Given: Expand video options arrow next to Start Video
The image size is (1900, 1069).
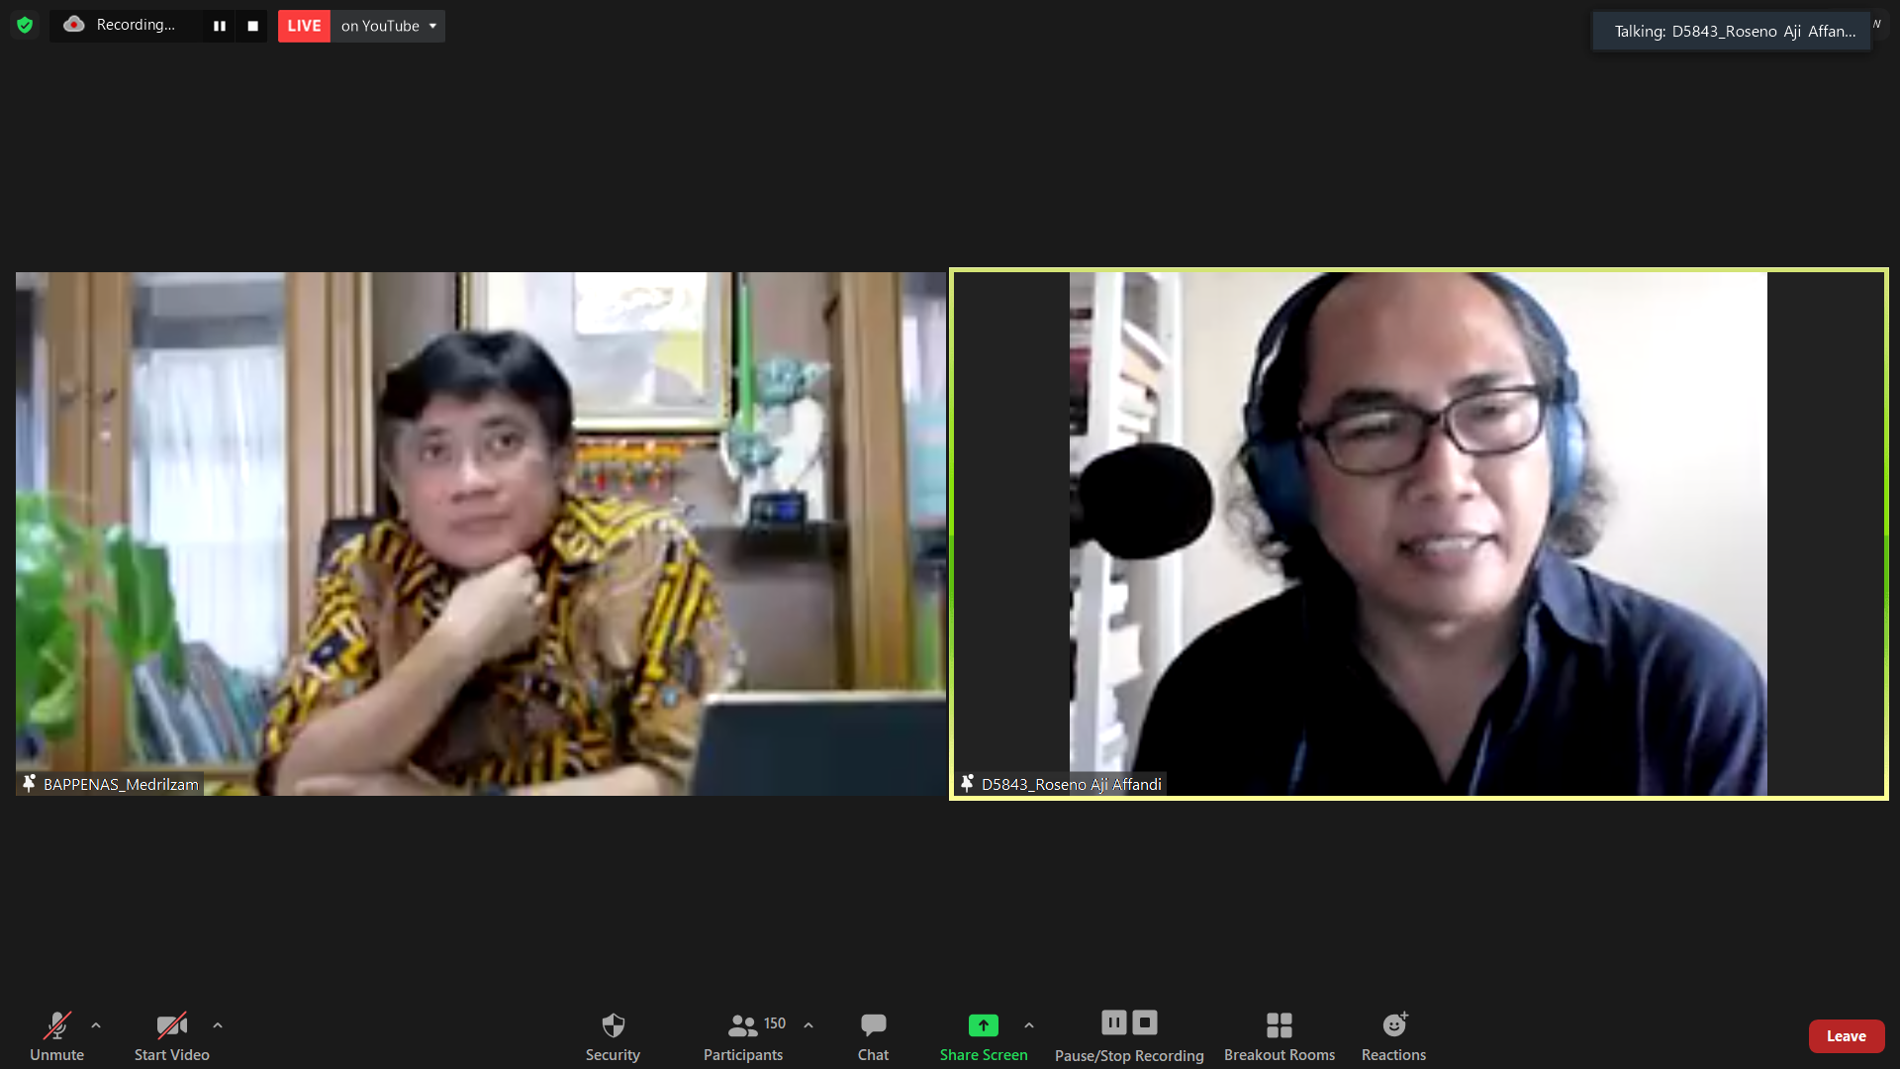Looking at the screenshot, I should (218, 1025).
